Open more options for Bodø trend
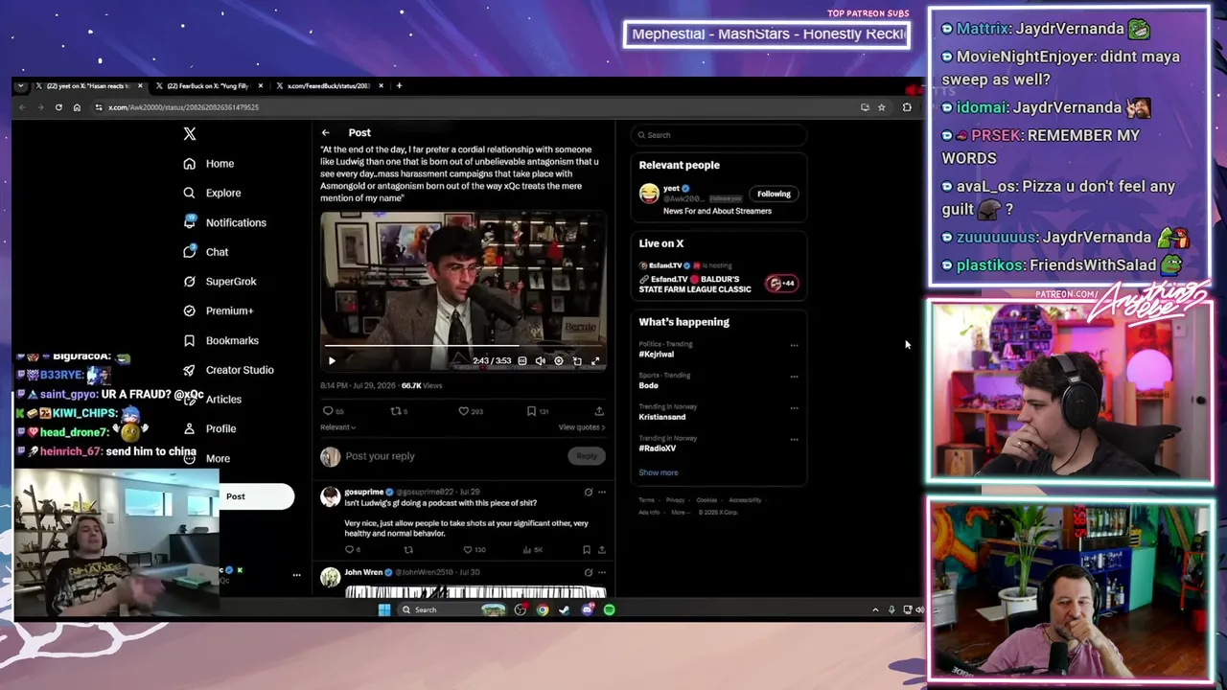The image size is (1227, 690). [794, 377]
